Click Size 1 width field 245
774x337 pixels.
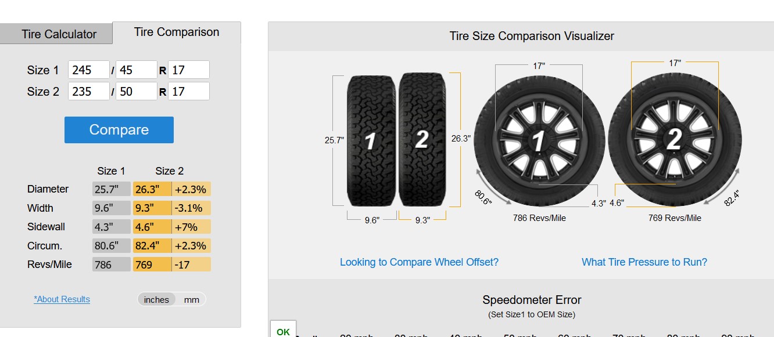(x=88, y=70)
